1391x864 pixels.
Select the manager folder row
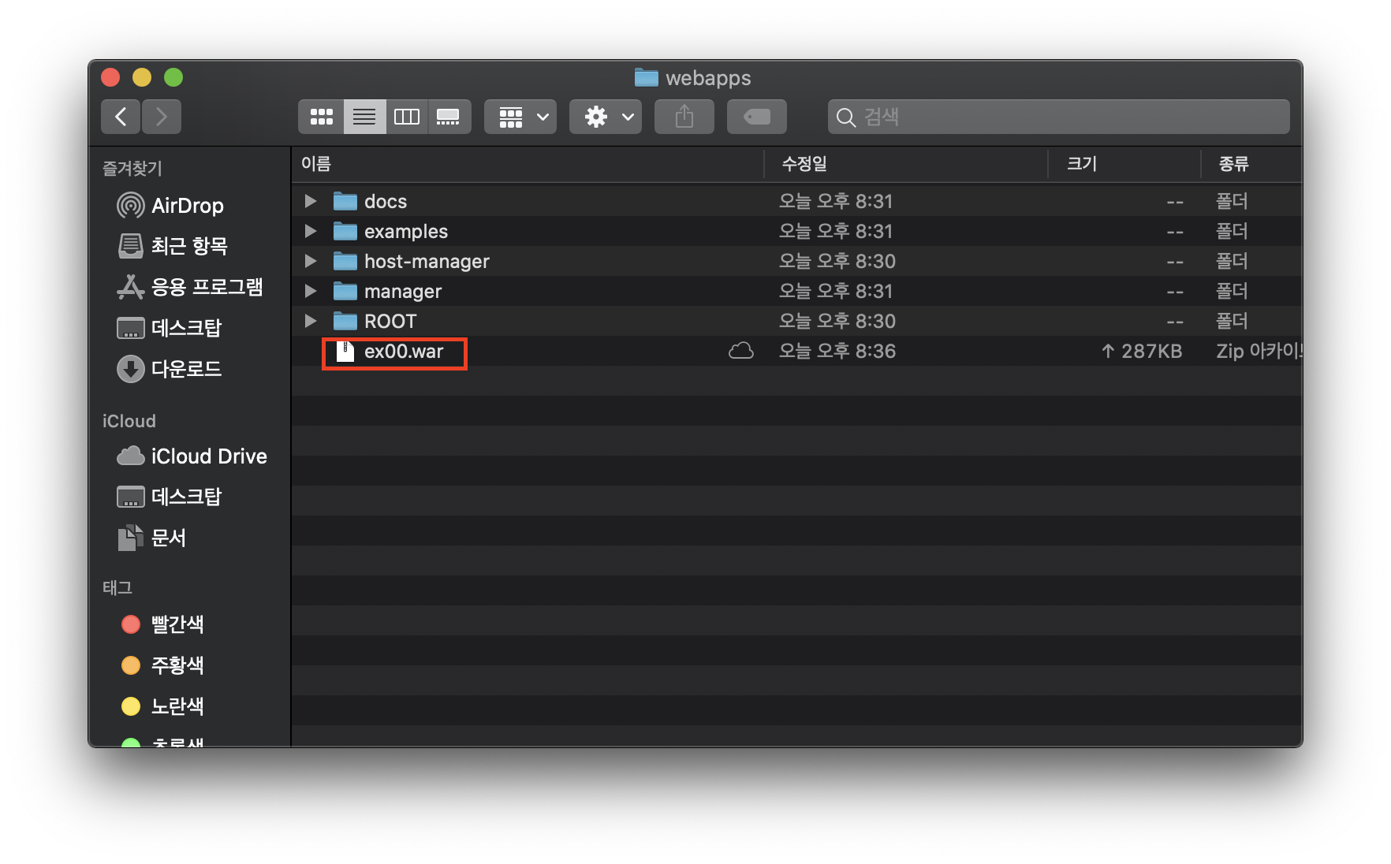point(796,291)
